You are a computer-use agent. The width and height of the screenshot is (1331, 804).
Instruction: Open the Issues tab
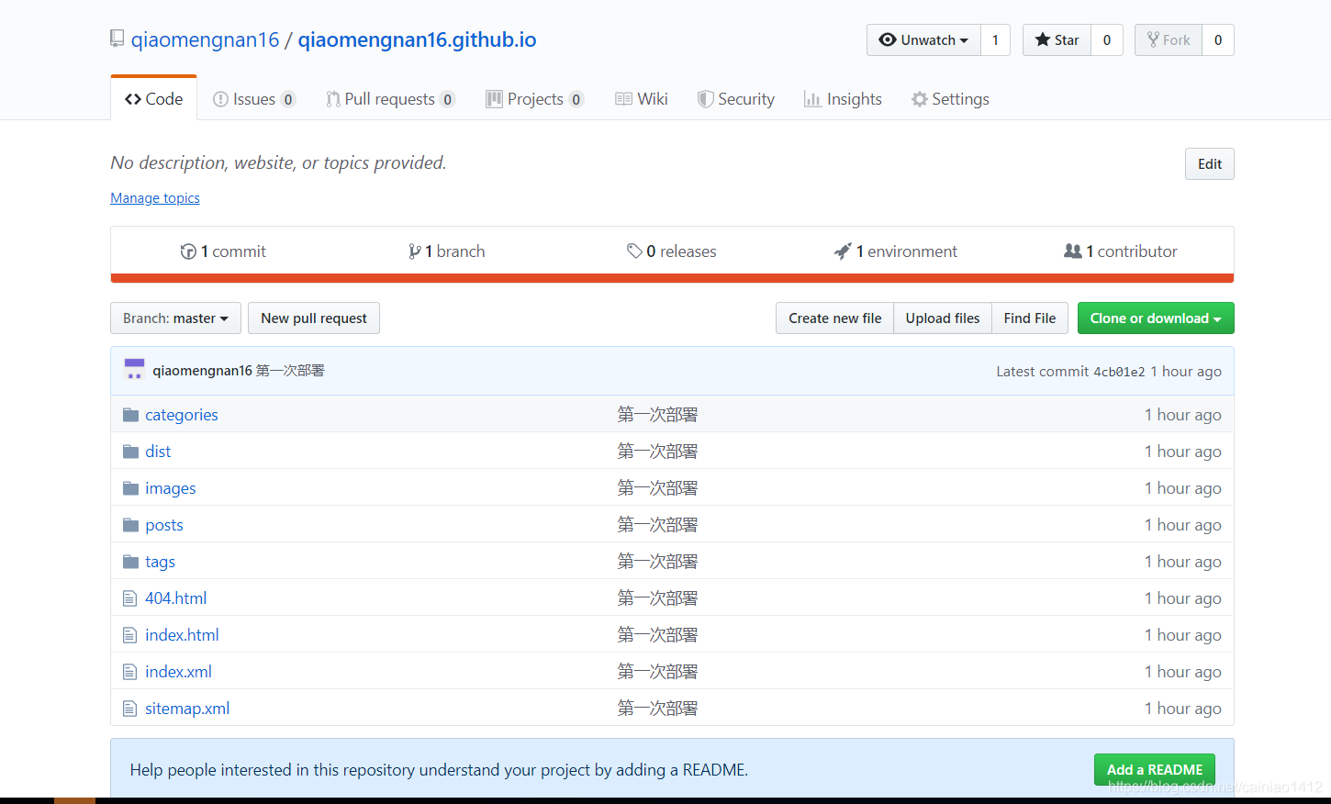[x=254, y=98]
